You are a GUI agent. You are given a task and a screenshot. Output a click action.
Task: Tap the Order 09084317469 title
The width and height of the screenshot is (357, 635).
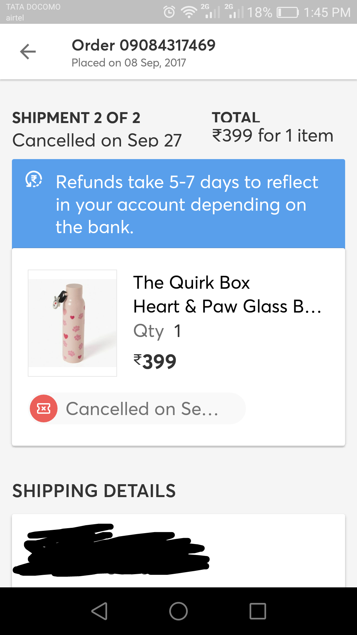(x=143, y=45)
